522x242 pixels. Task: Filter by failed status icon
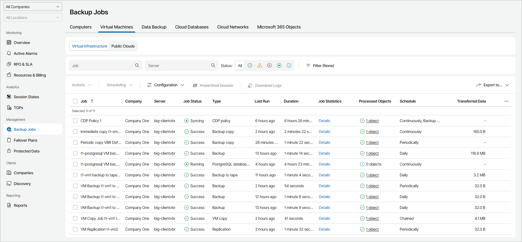point(269,65)
